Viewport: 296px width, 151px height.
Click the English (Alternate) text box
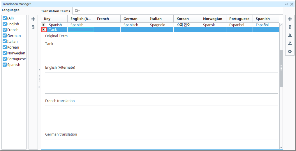pos(161,83)
